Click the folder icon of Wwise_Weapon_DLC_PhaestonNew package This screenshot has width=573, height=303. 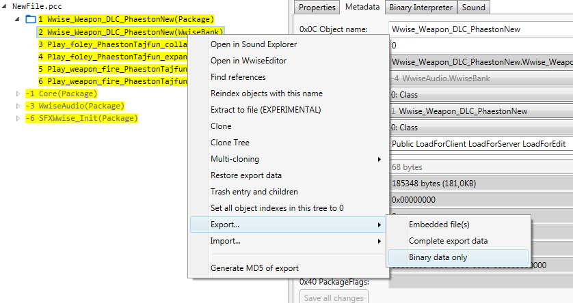(31, 19)
